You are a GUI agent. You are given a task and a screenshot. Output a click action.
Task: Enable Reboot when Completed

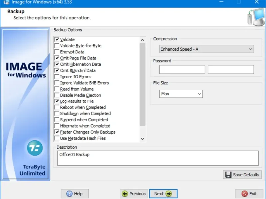[57, 107]
